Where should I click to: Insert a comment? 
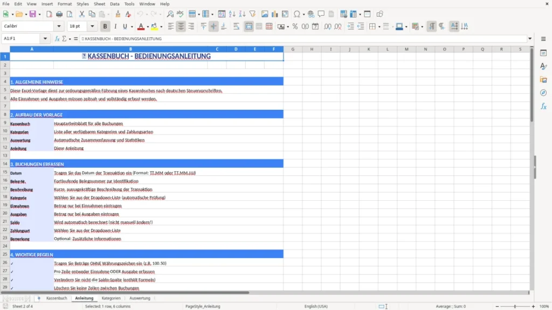[x=321, y=14]
